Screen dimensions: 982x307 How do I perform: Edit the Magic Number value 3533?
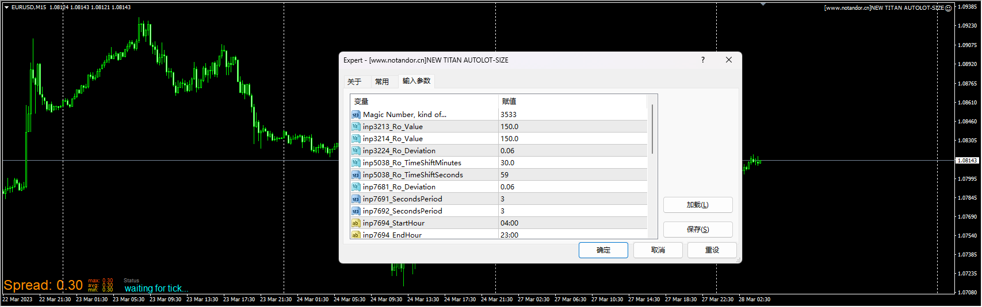pos(572,115)
